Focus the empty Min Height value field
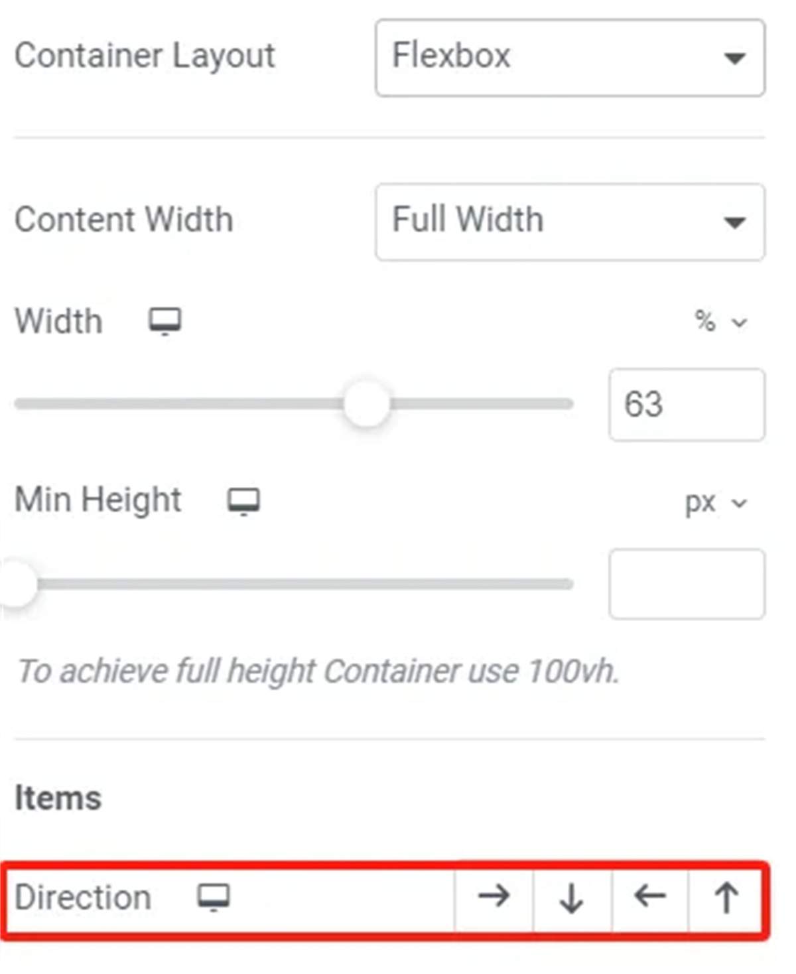The height and width of the screenshot is (974, 796). [x=687, y=584]
